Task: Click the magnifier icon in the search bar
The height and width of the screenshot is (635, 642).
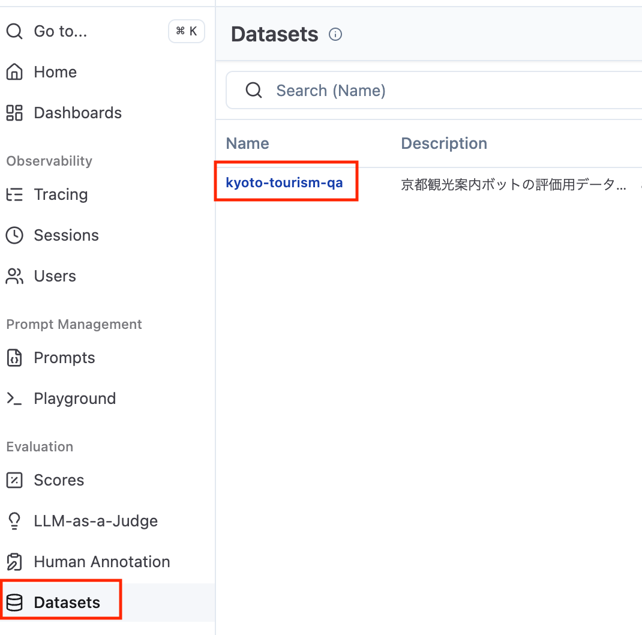Action: (254, 90)
